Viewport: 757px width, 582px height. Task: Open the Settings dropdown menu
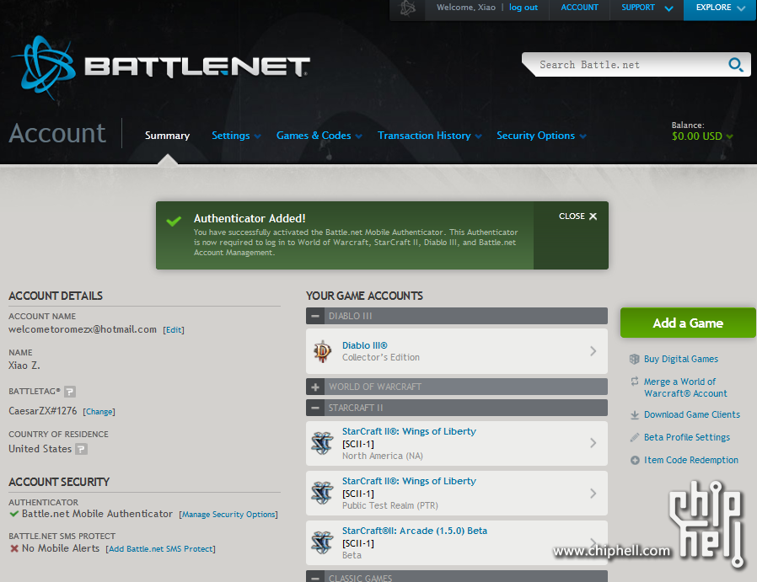[x=236, y=136]
